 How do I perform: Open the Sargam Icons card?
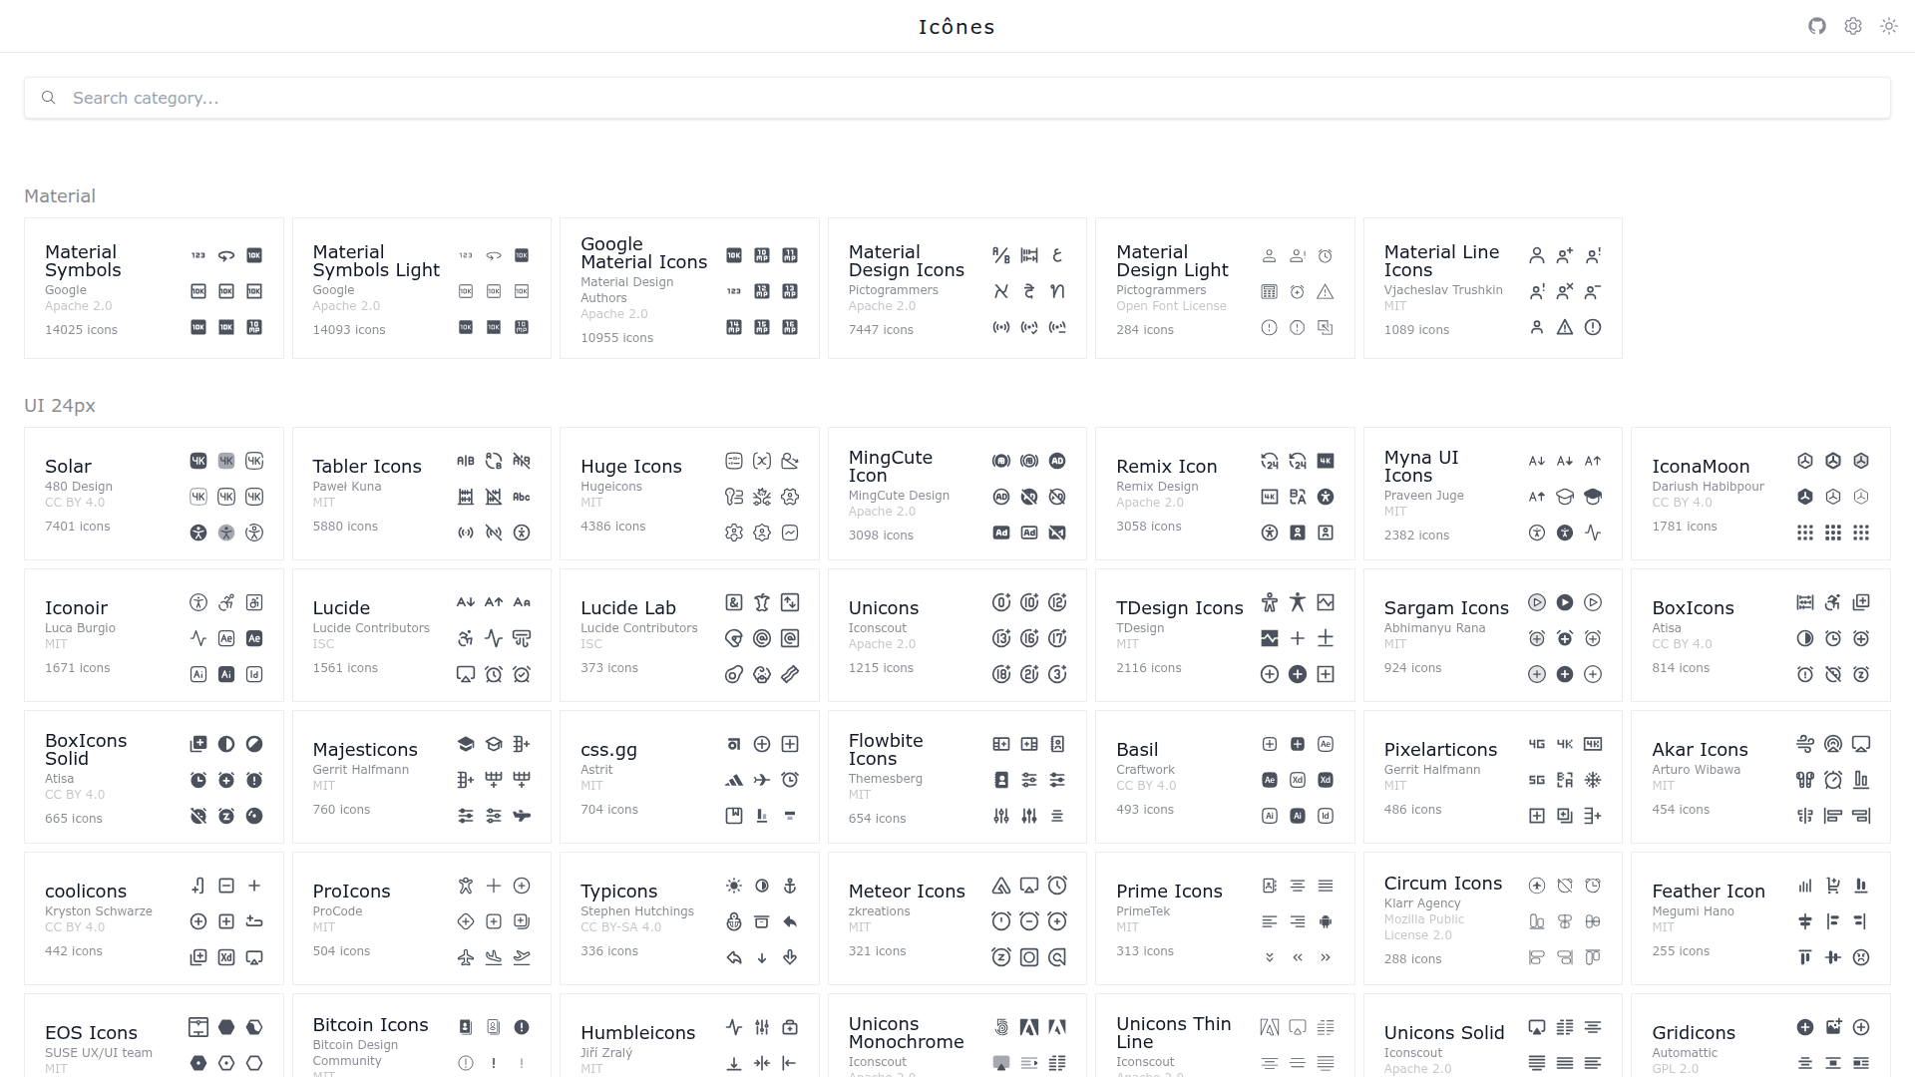(1493, 635)
